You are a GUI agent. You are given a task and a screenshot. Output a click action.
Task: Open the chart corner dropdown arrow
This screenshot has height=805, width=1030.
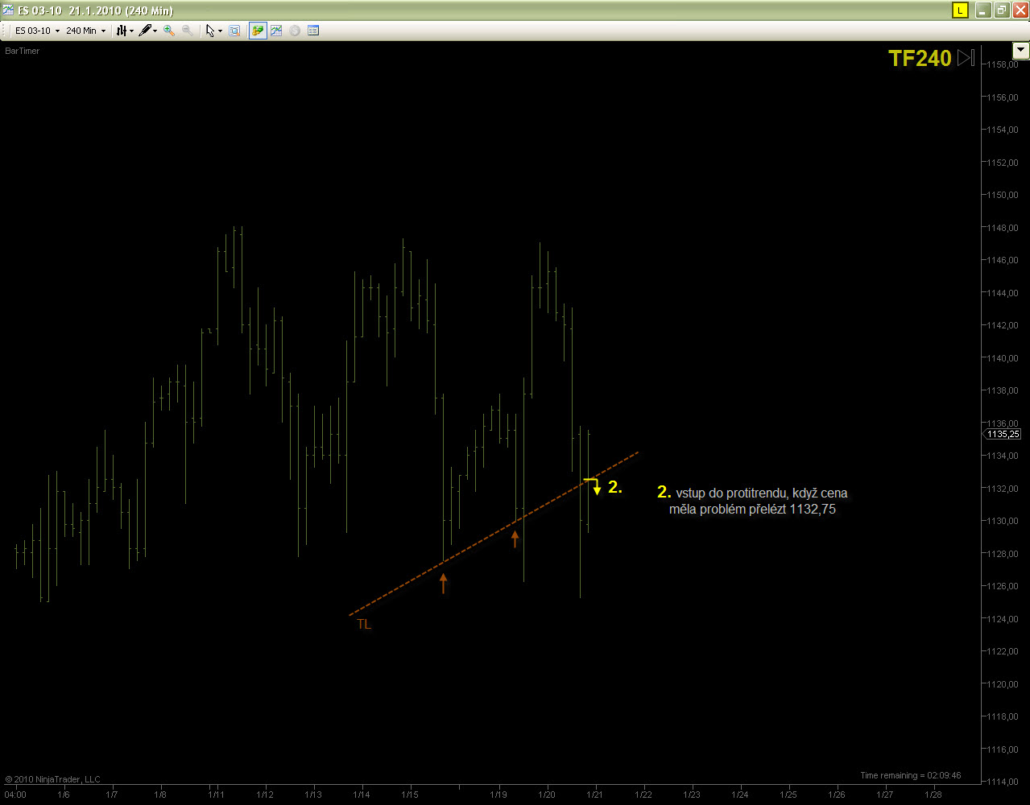(1021, 50)
